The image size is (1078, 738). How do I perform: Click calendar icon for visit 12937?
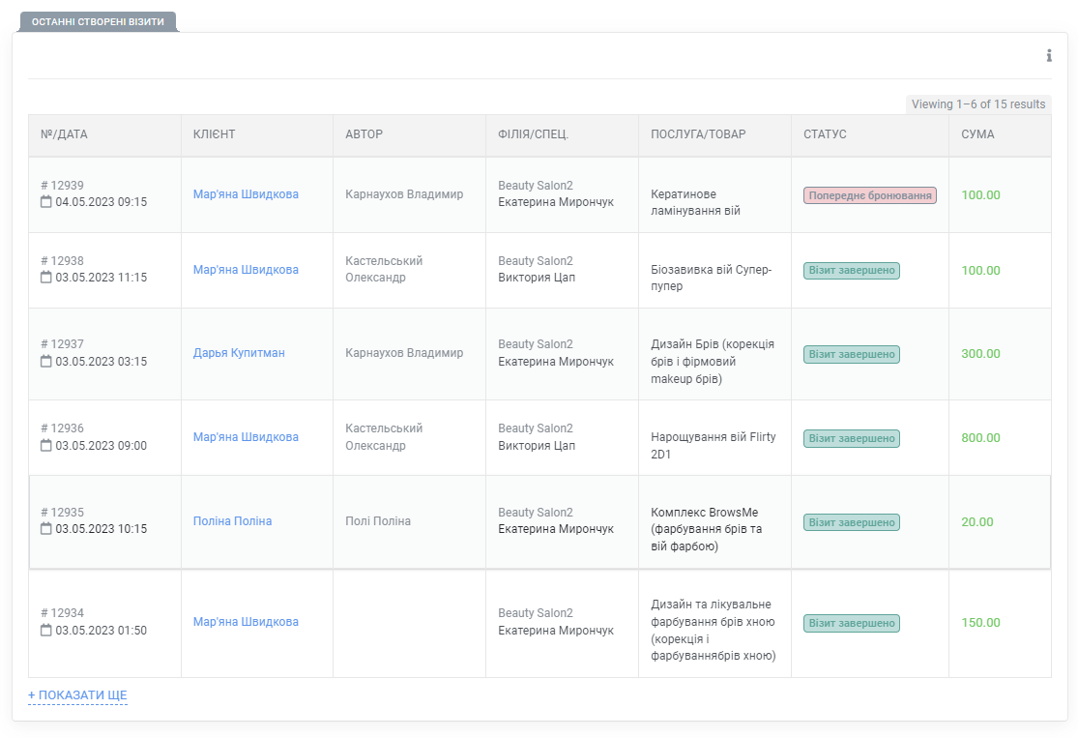click(46, 362)
